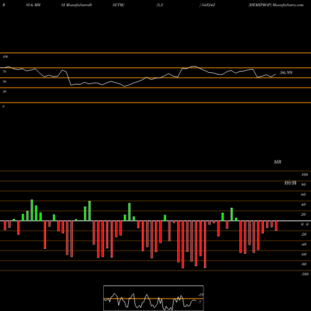Open the mini overview chart thumbnail
Screen dimensions: 311x311
[x=154, y=298]
